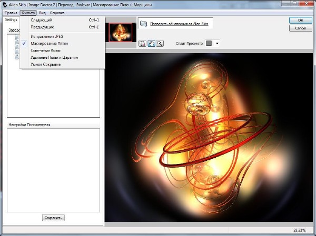This screenshot has width=316, height=236.
Task: Select the magnifier zoom tool
Action: (x=160, y=44)
